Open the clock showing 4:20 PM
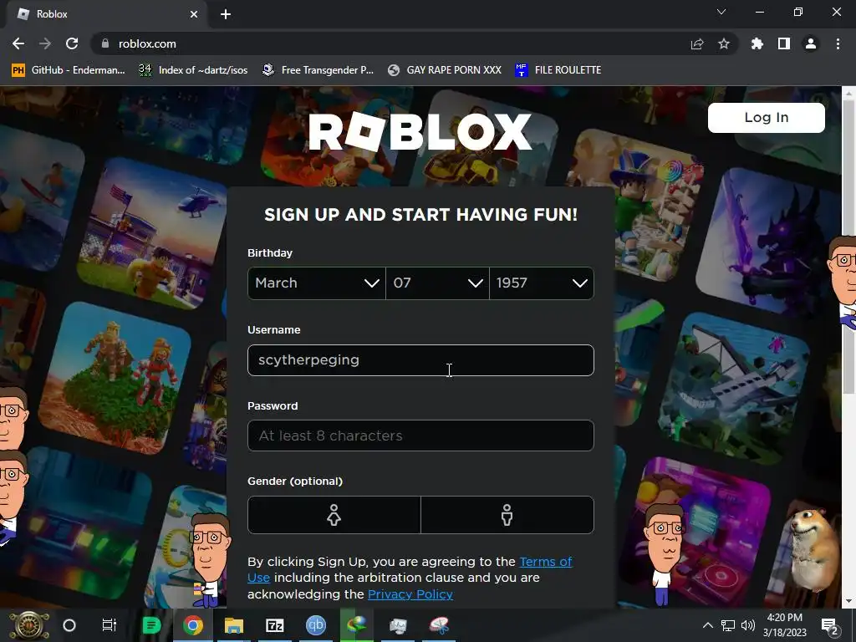The height and width of the screenshot is (642, 856). tap(784, 625)
